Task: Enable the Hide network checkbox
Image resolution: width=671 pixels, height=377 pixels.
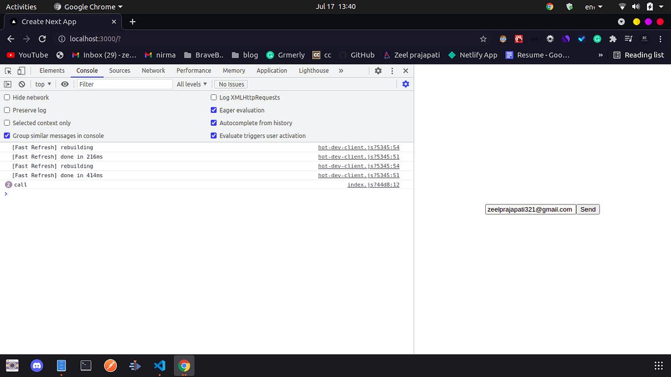Action: point(7,97)
